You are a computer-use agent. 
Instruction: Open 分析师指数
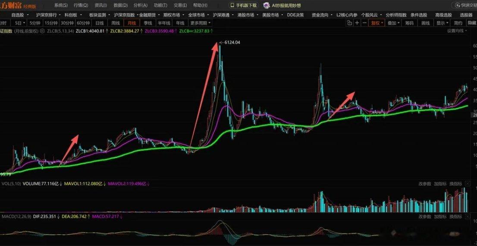pyautogui.click(x=396, y=15)
